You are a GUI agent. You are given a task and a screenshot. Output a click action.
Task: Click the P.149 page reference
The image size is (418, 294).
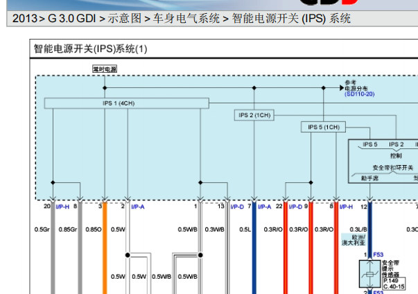tap(391, 281)
